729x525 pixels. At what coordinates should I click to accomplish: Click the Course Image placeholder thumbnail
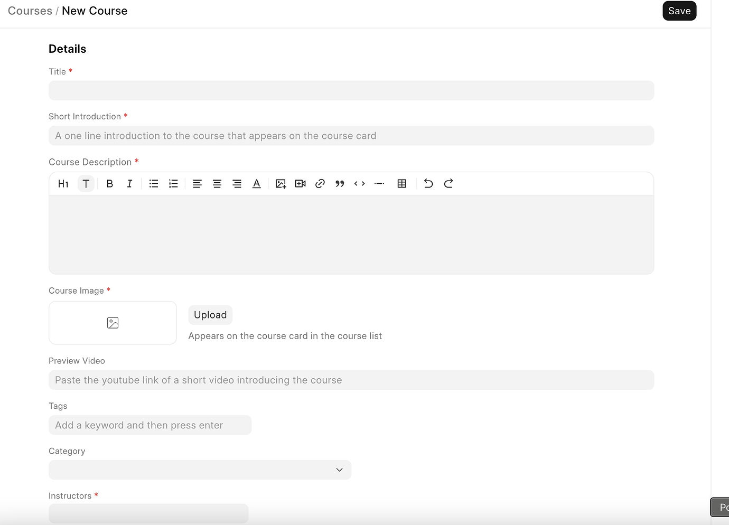coord(113,323)
